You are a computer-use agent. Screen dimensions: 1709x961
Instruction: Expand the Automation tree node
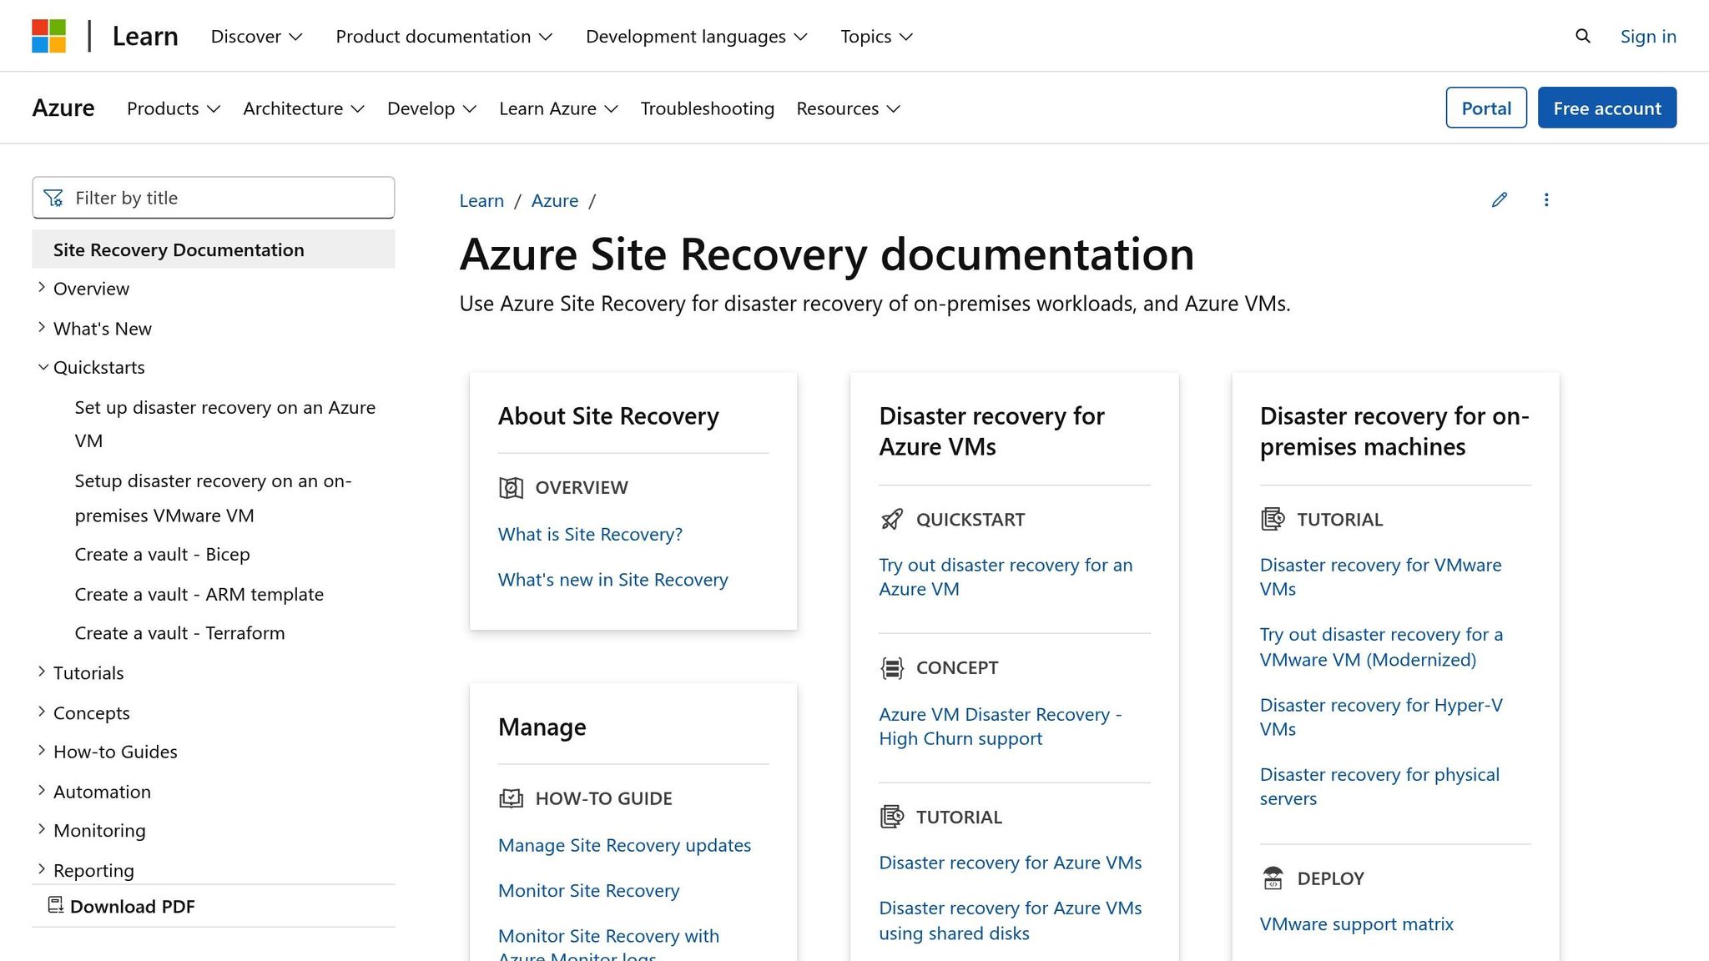(42, 791)
